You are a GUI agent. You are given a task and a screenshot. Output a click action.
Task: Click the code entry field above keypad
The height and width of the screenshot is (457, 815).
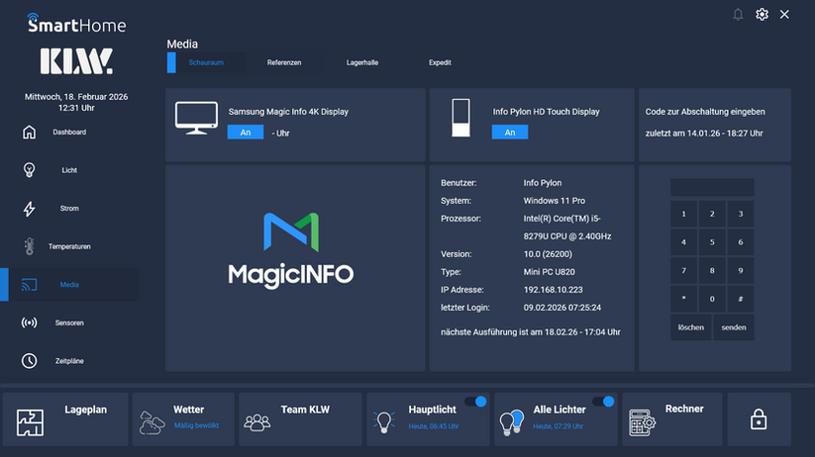(x=712, y=188)
